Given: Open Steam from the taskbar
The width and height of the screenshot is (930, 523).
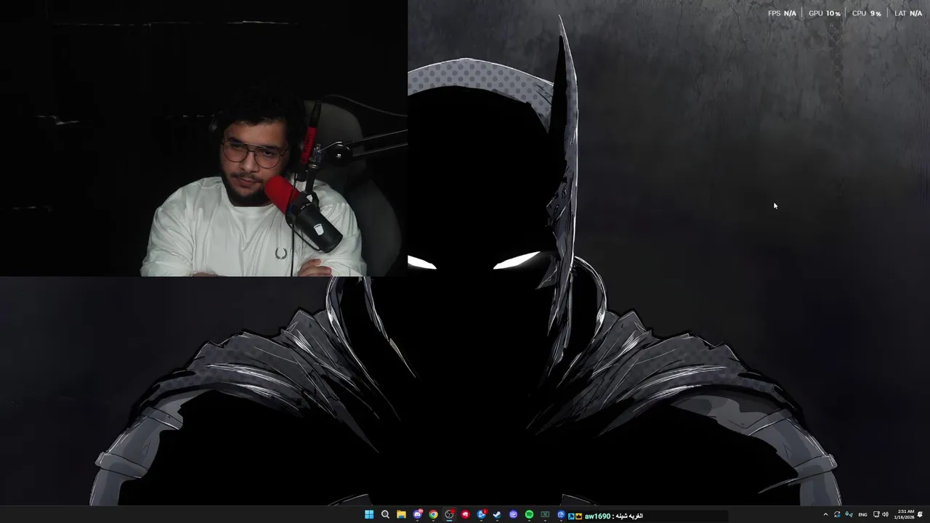Looking at the screenshot, I should tap(497, 515).
